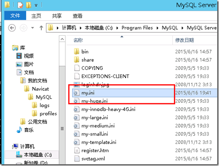Switch to the 主页 ribbon tab
This screenshot has width=219, height=166.
pyautogui.click(x=36, y=16)
